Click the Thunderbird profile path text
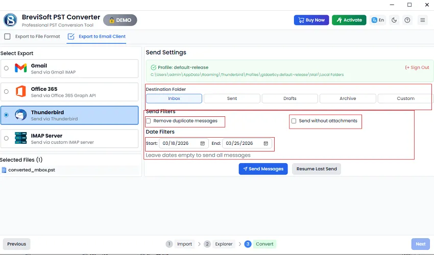434x255 pixels. click(247, 74)
